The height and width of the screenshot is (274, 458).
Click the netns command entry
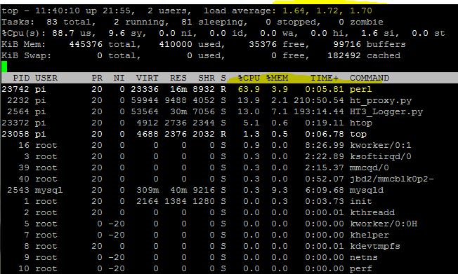(364, 257)
